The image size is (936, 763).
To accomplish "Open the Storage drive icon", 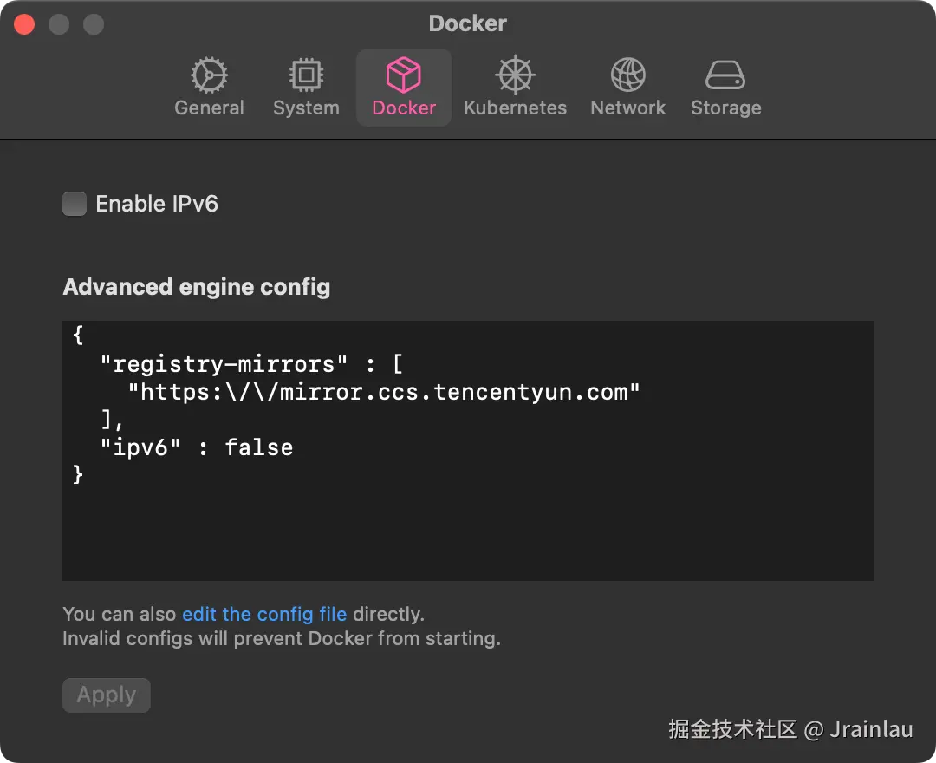I will [725, 75].
